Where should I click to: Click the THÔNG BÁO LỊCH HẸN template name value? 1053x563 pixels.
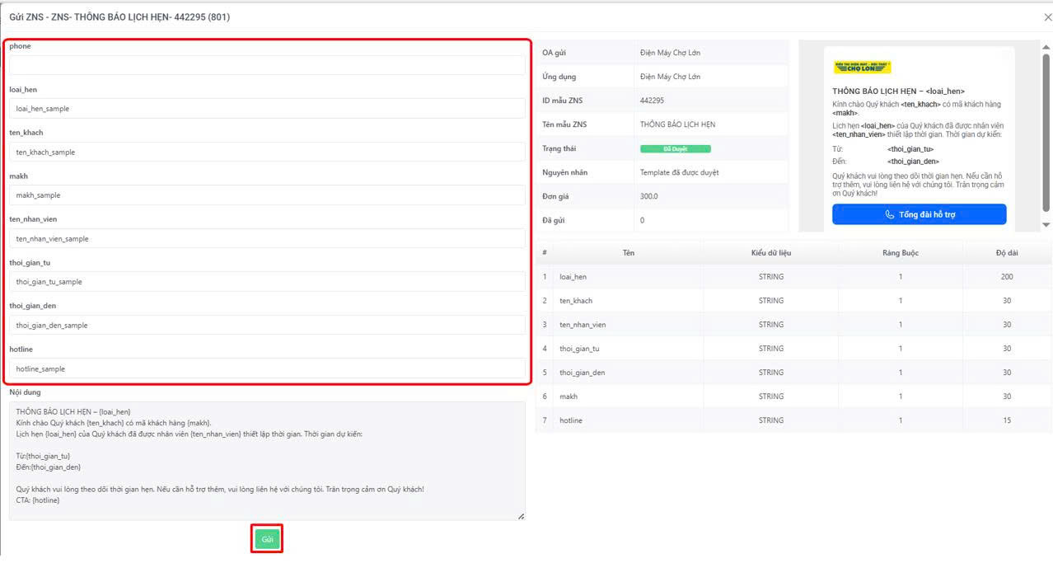coord(678,124)
